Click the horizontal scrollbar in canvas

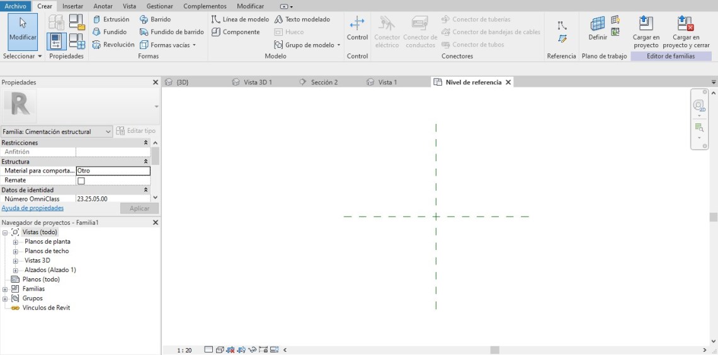(494, 350)
